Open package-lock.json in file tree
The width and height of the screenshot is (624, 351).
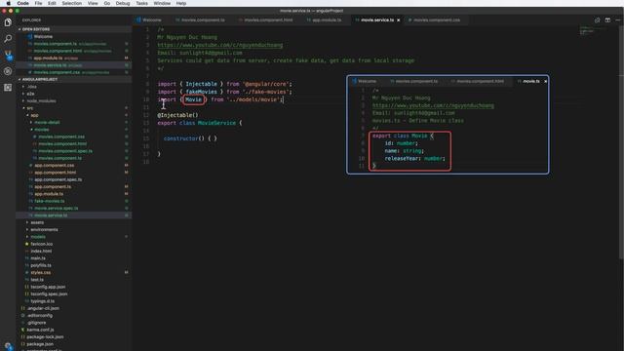(45, 337)
